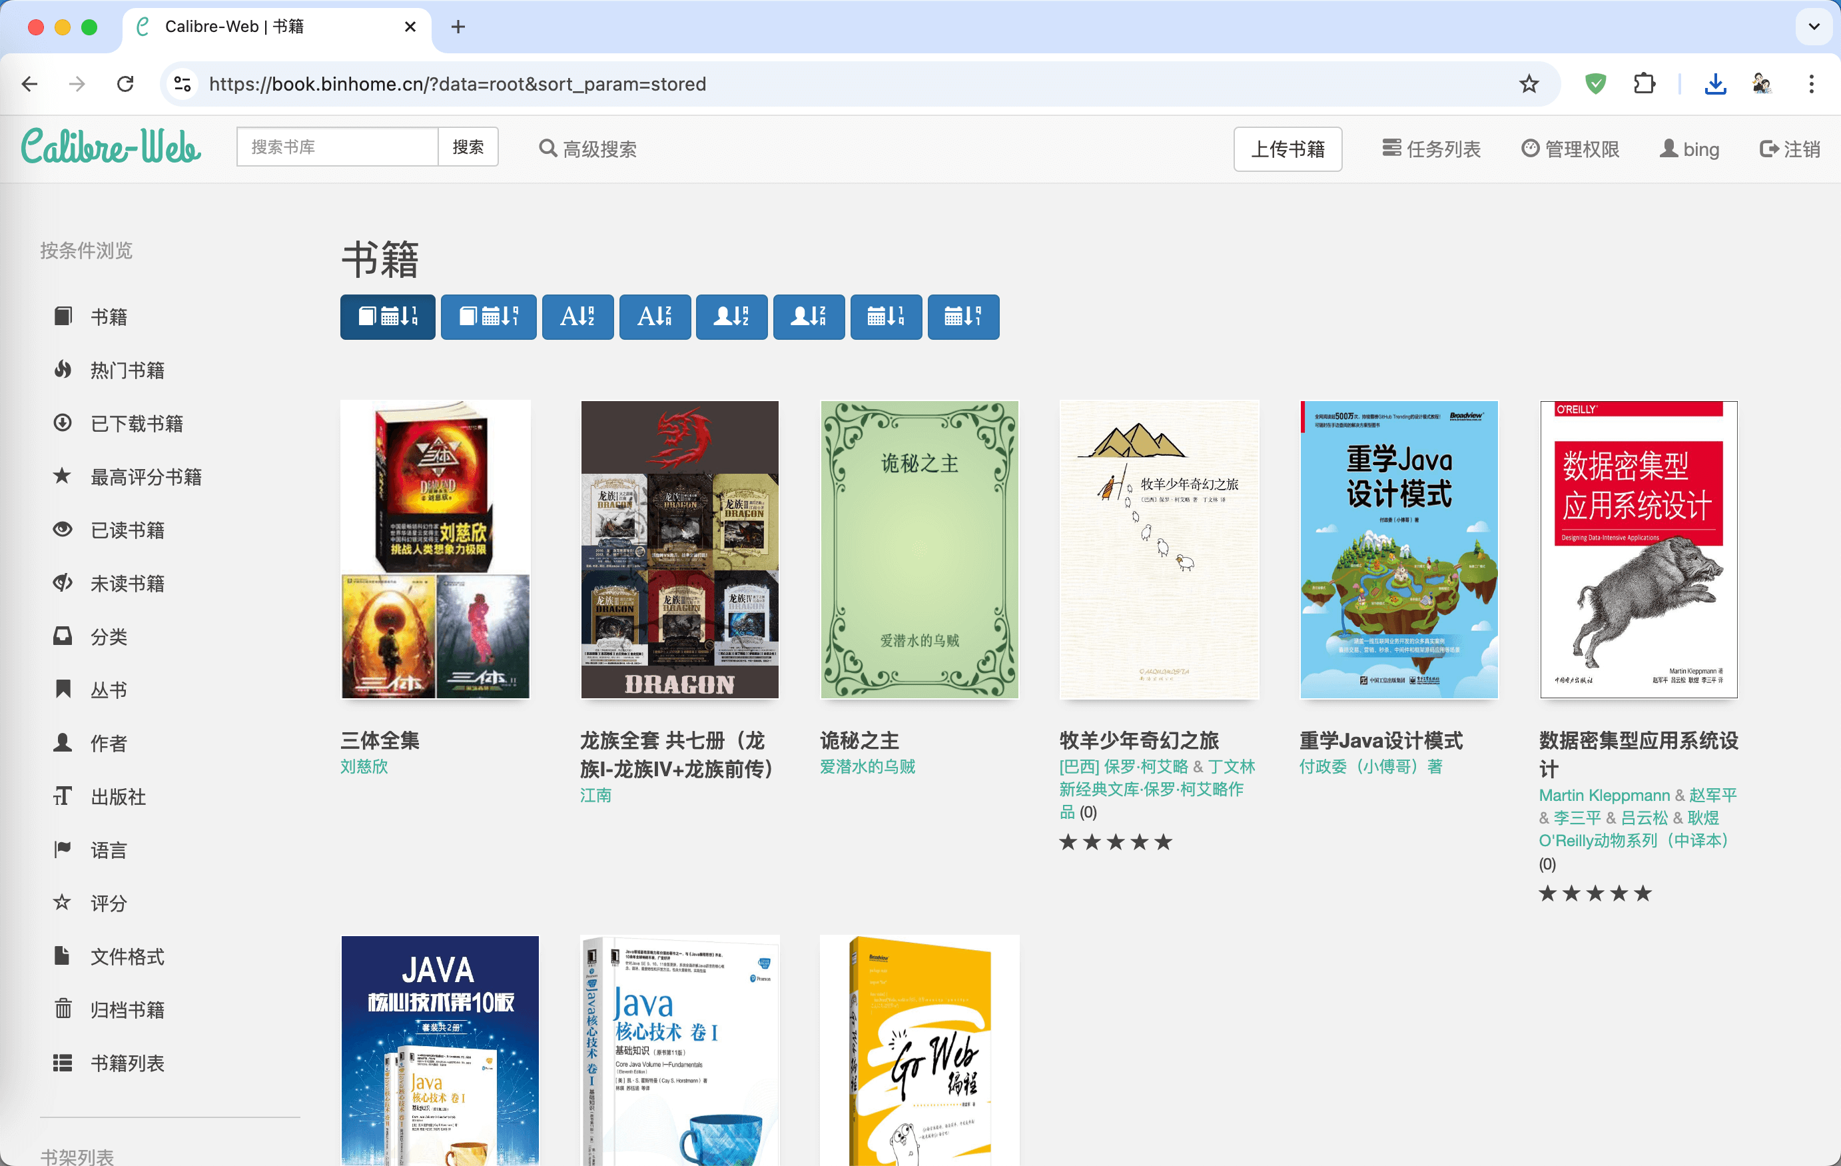Open the 三体全集 book cover
Viewport: 1841px width, 1166px height.
pyautogui.click(x=435, y=549)
